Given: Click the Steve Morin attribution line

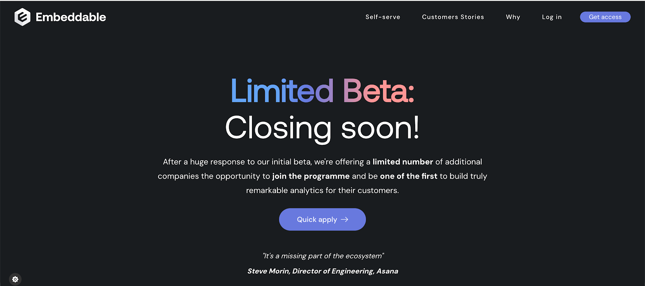Looking at the screenshot, I should [322, 271].
